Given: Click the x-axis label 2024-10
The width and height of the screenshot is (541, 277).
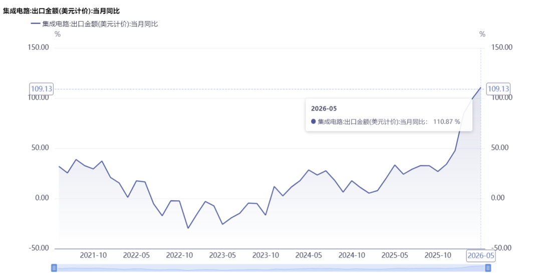Looking at the screenshot, I should [x=352, y=255].
